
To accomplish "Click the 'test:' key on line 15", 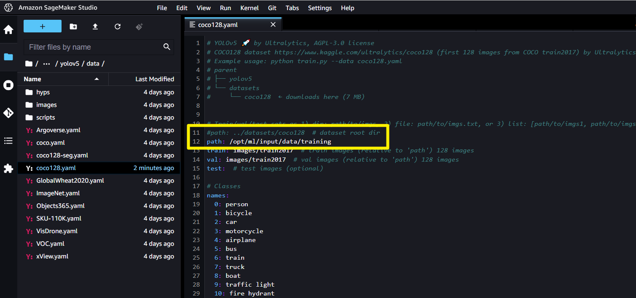I will click(x=216, y=168).
